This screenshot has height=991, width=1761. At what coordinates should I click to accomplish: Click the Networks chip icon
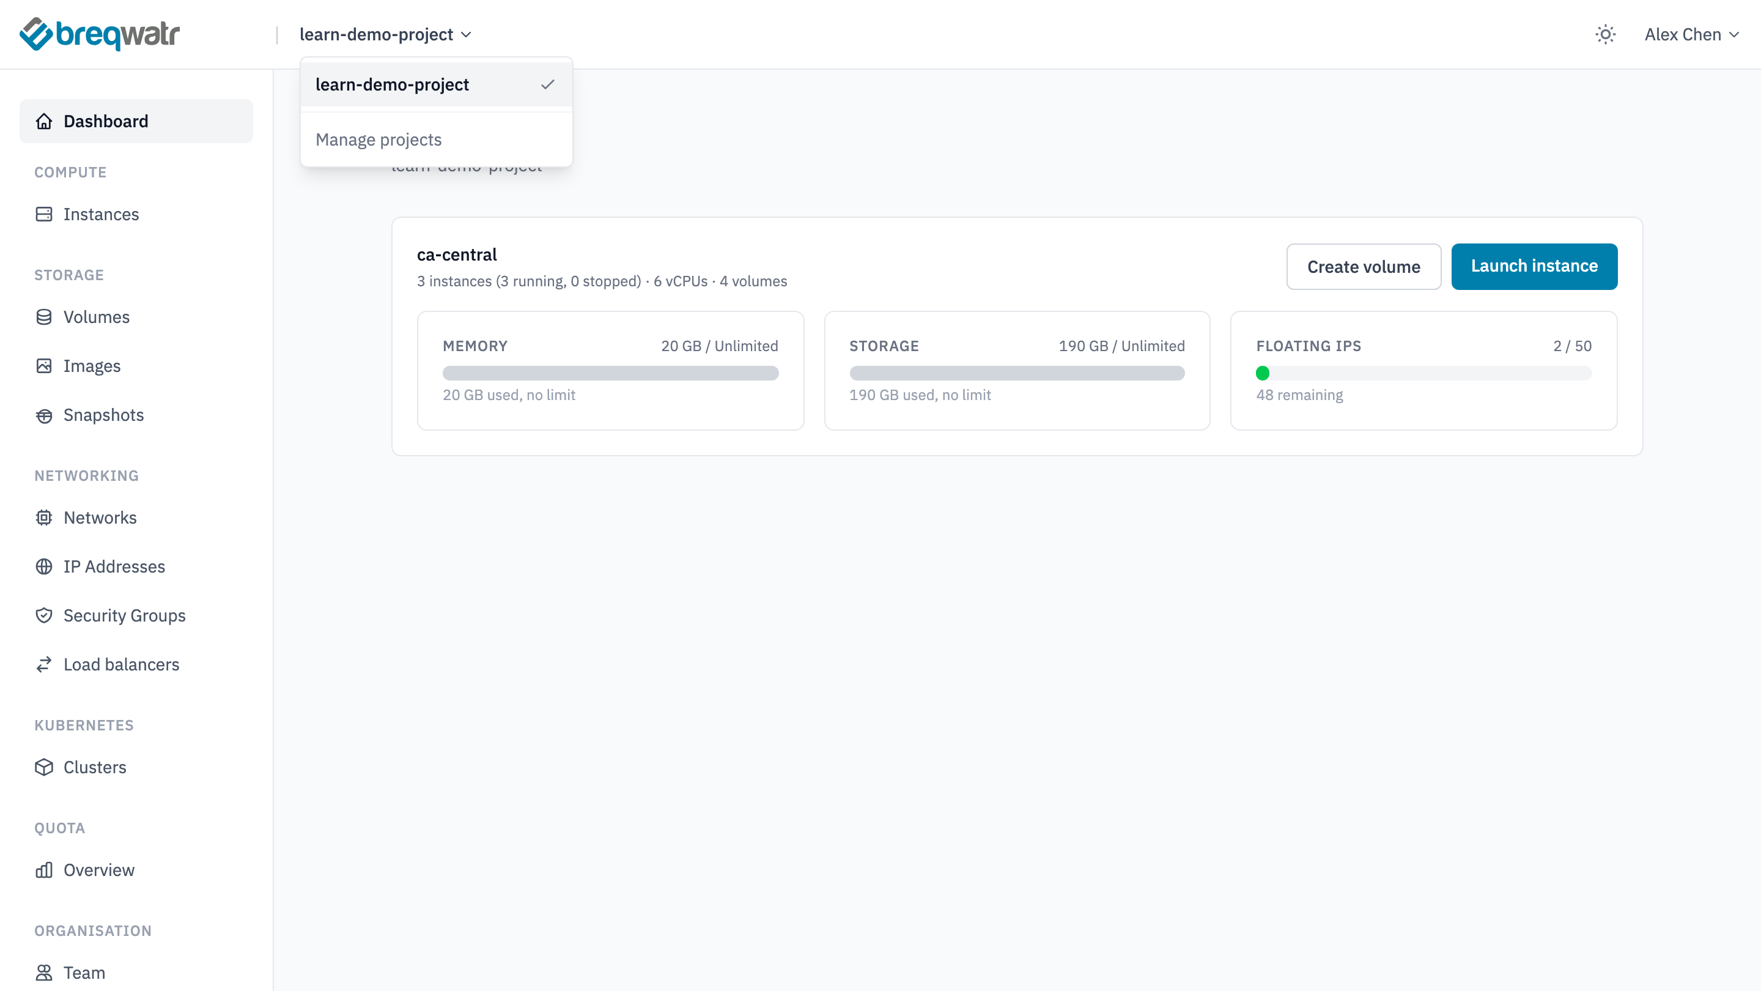tap(44, 518)
